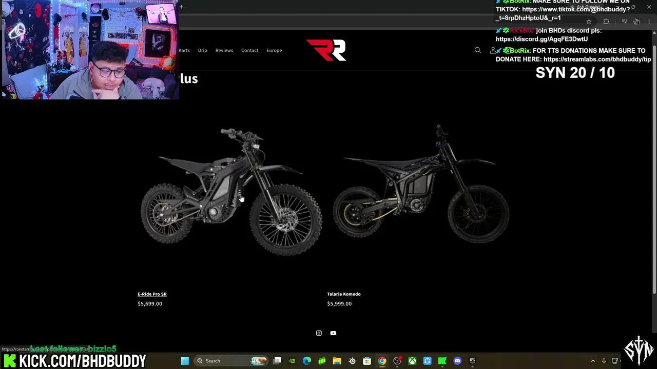Open Task View on the taskbar
The image size is (657, 369).
click(x=277, y=361)
